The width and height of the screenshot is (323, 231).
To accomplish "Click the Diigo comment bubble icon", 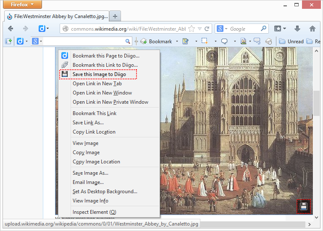I will [x=224, y=42].
